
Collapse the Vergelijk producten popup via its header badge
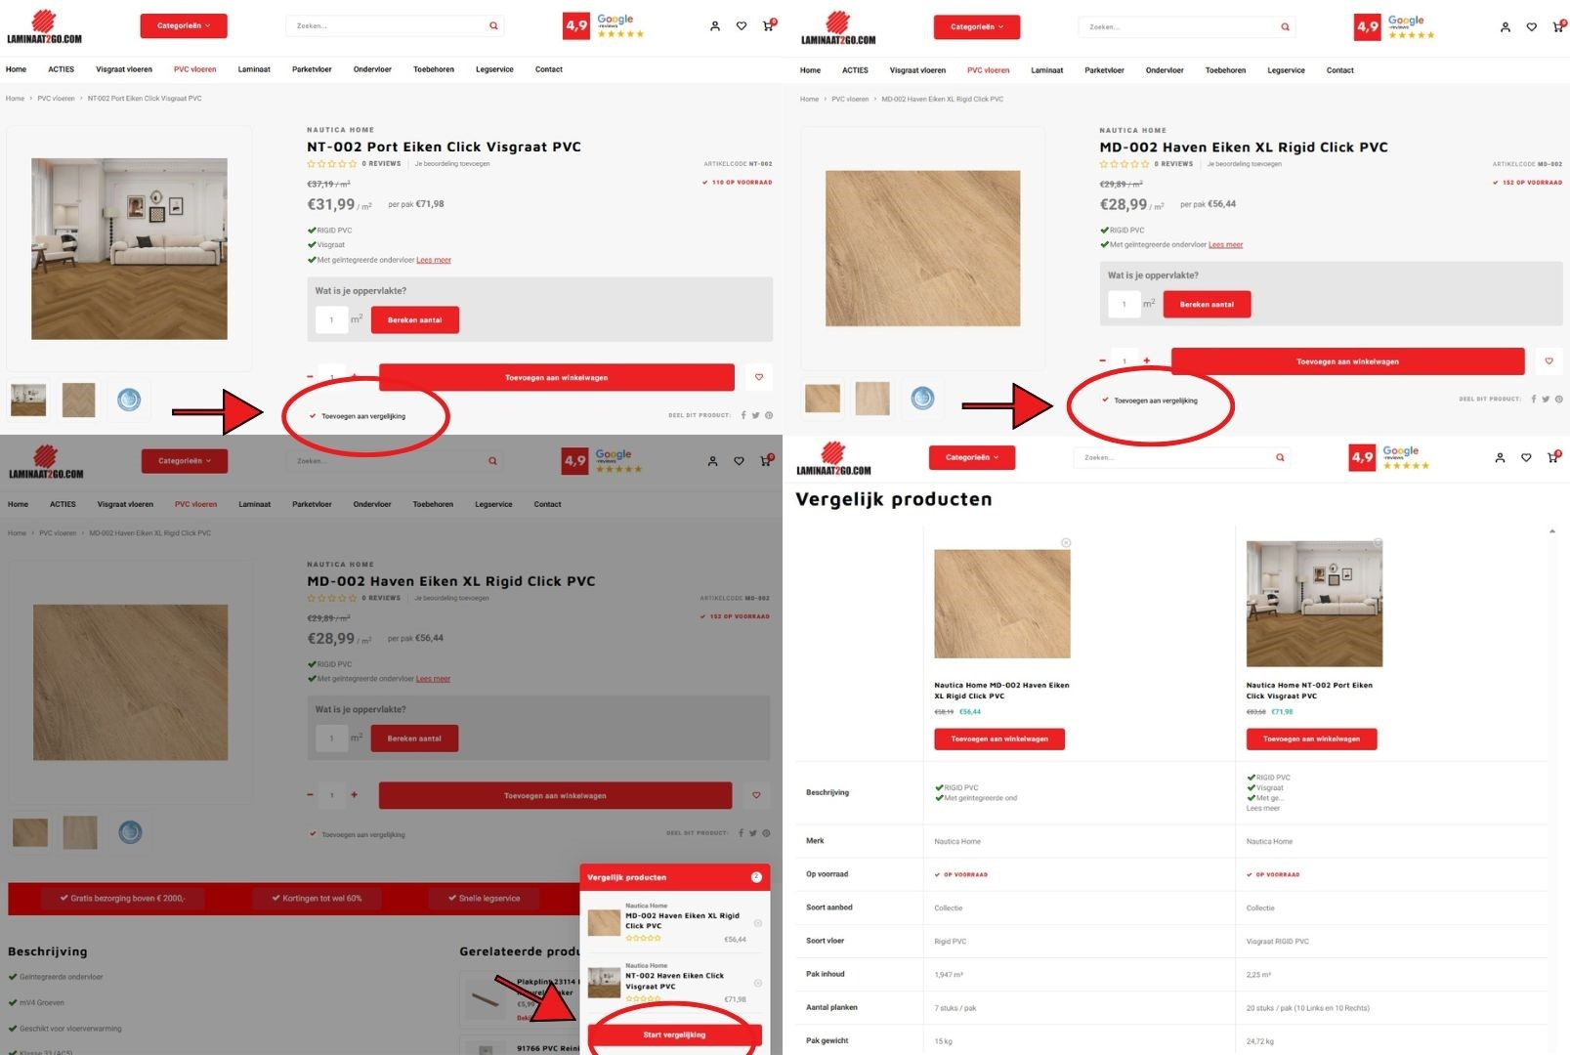pyautogui.click(x=756, y=877)
